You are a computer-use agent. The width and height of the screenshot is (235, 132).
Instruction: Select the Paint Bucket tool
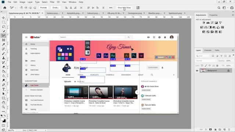point(3,71)
